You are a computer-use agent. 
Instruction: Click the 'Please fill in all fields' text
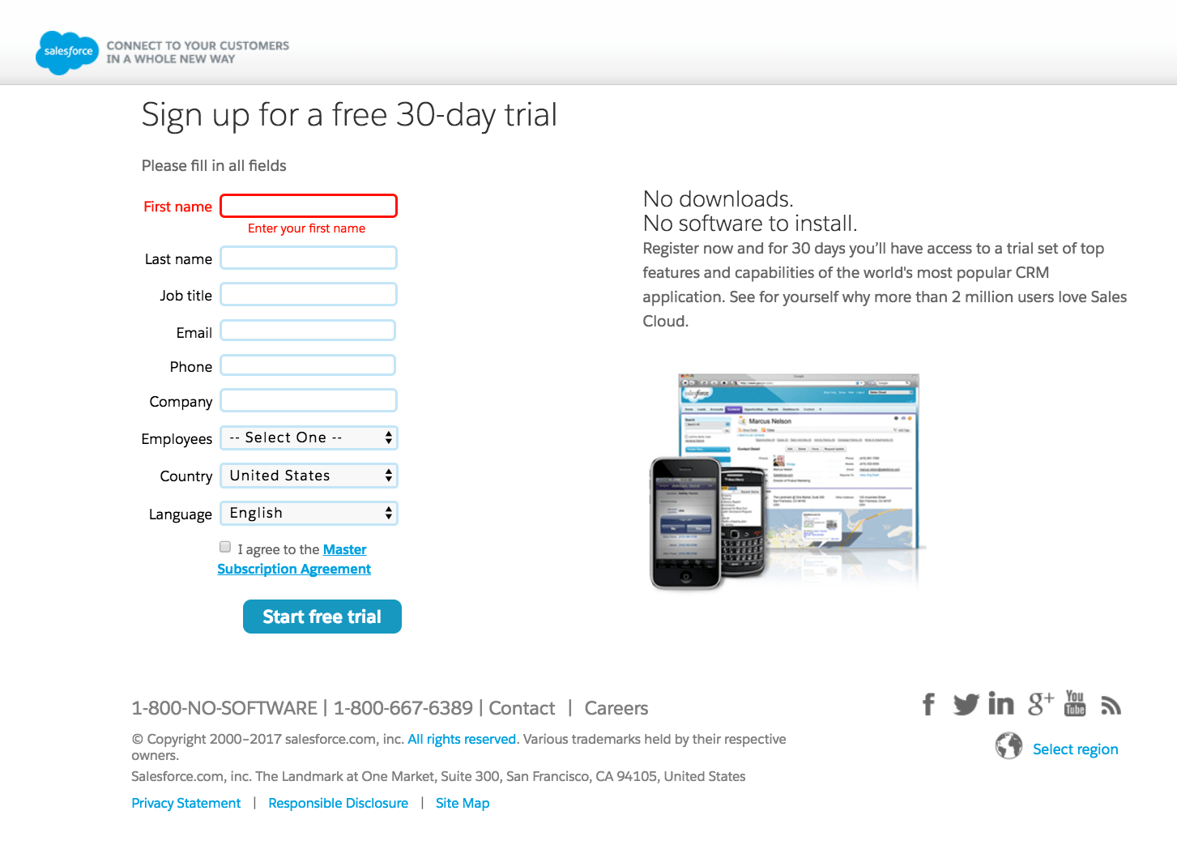pos(214,165)
